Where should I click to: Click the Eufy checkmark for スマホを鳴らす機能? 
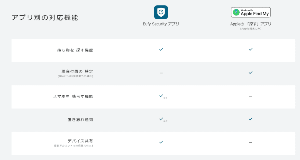[x=161, y=96]
